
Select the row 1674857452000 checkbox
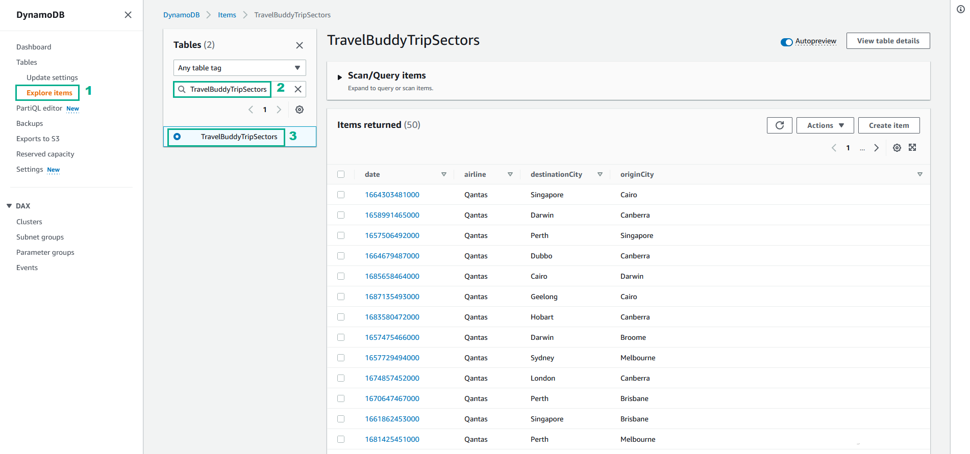point(341,378)
